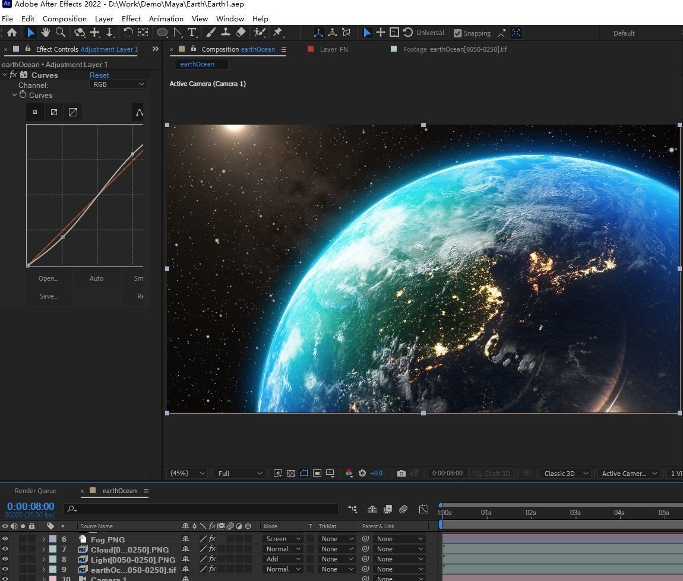Switch to the Render Queue tab

(x=35, y=490)
